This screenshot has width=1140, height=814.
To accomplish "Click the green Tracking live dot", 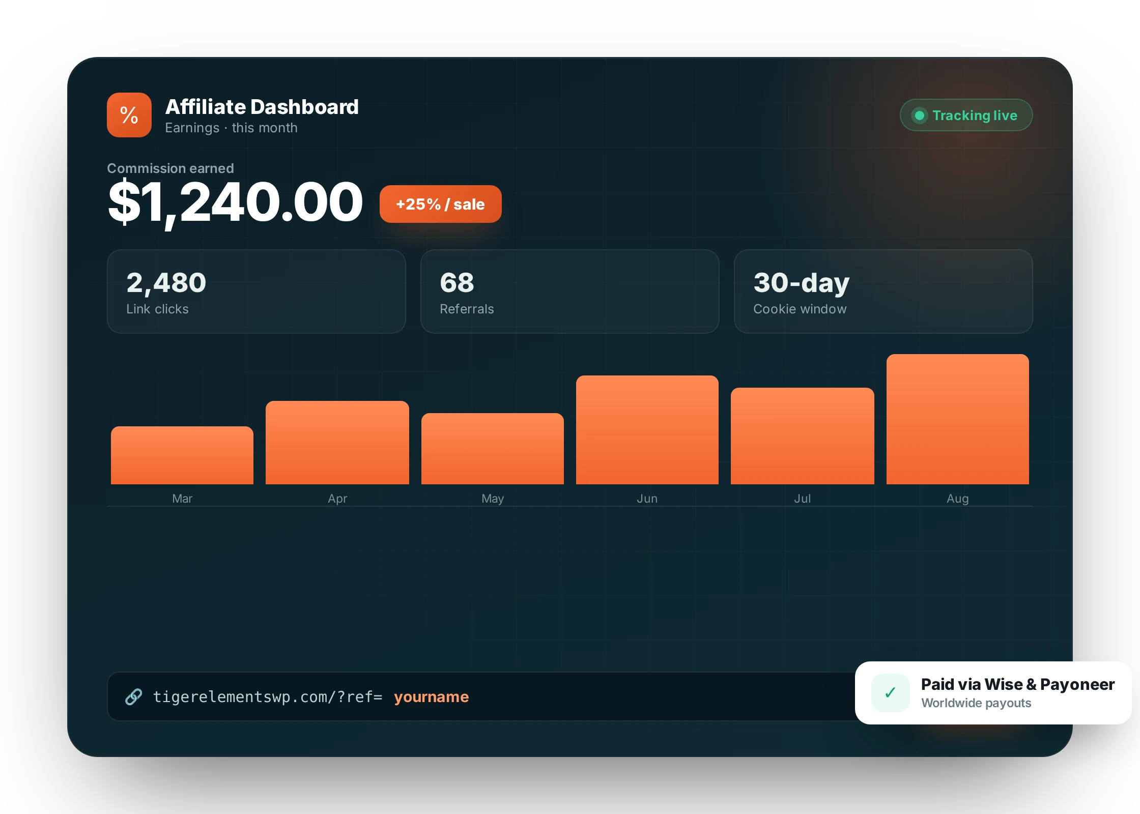I will click(919, 115).
